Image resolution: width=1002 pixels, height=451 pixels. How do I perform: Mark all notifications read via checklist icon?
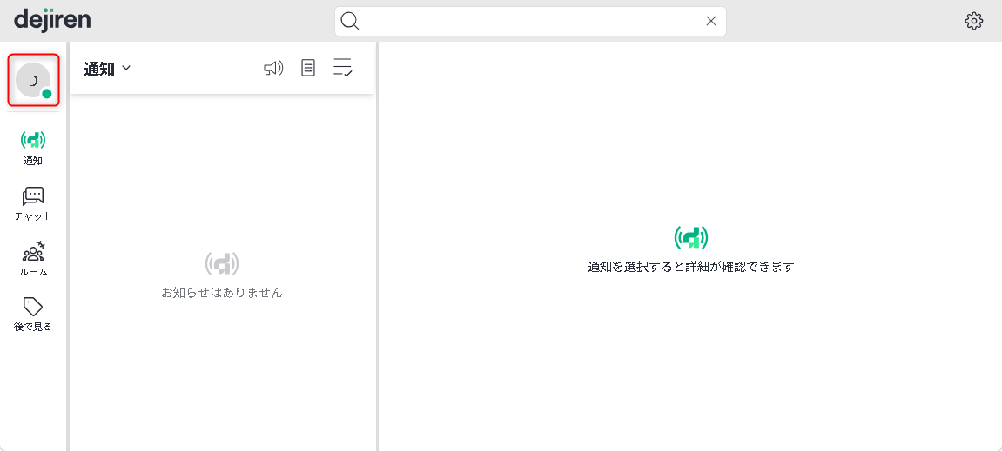point(343,69)
